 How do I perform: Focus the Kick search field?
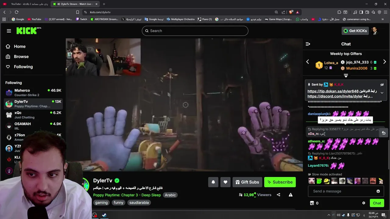(195, 31)
